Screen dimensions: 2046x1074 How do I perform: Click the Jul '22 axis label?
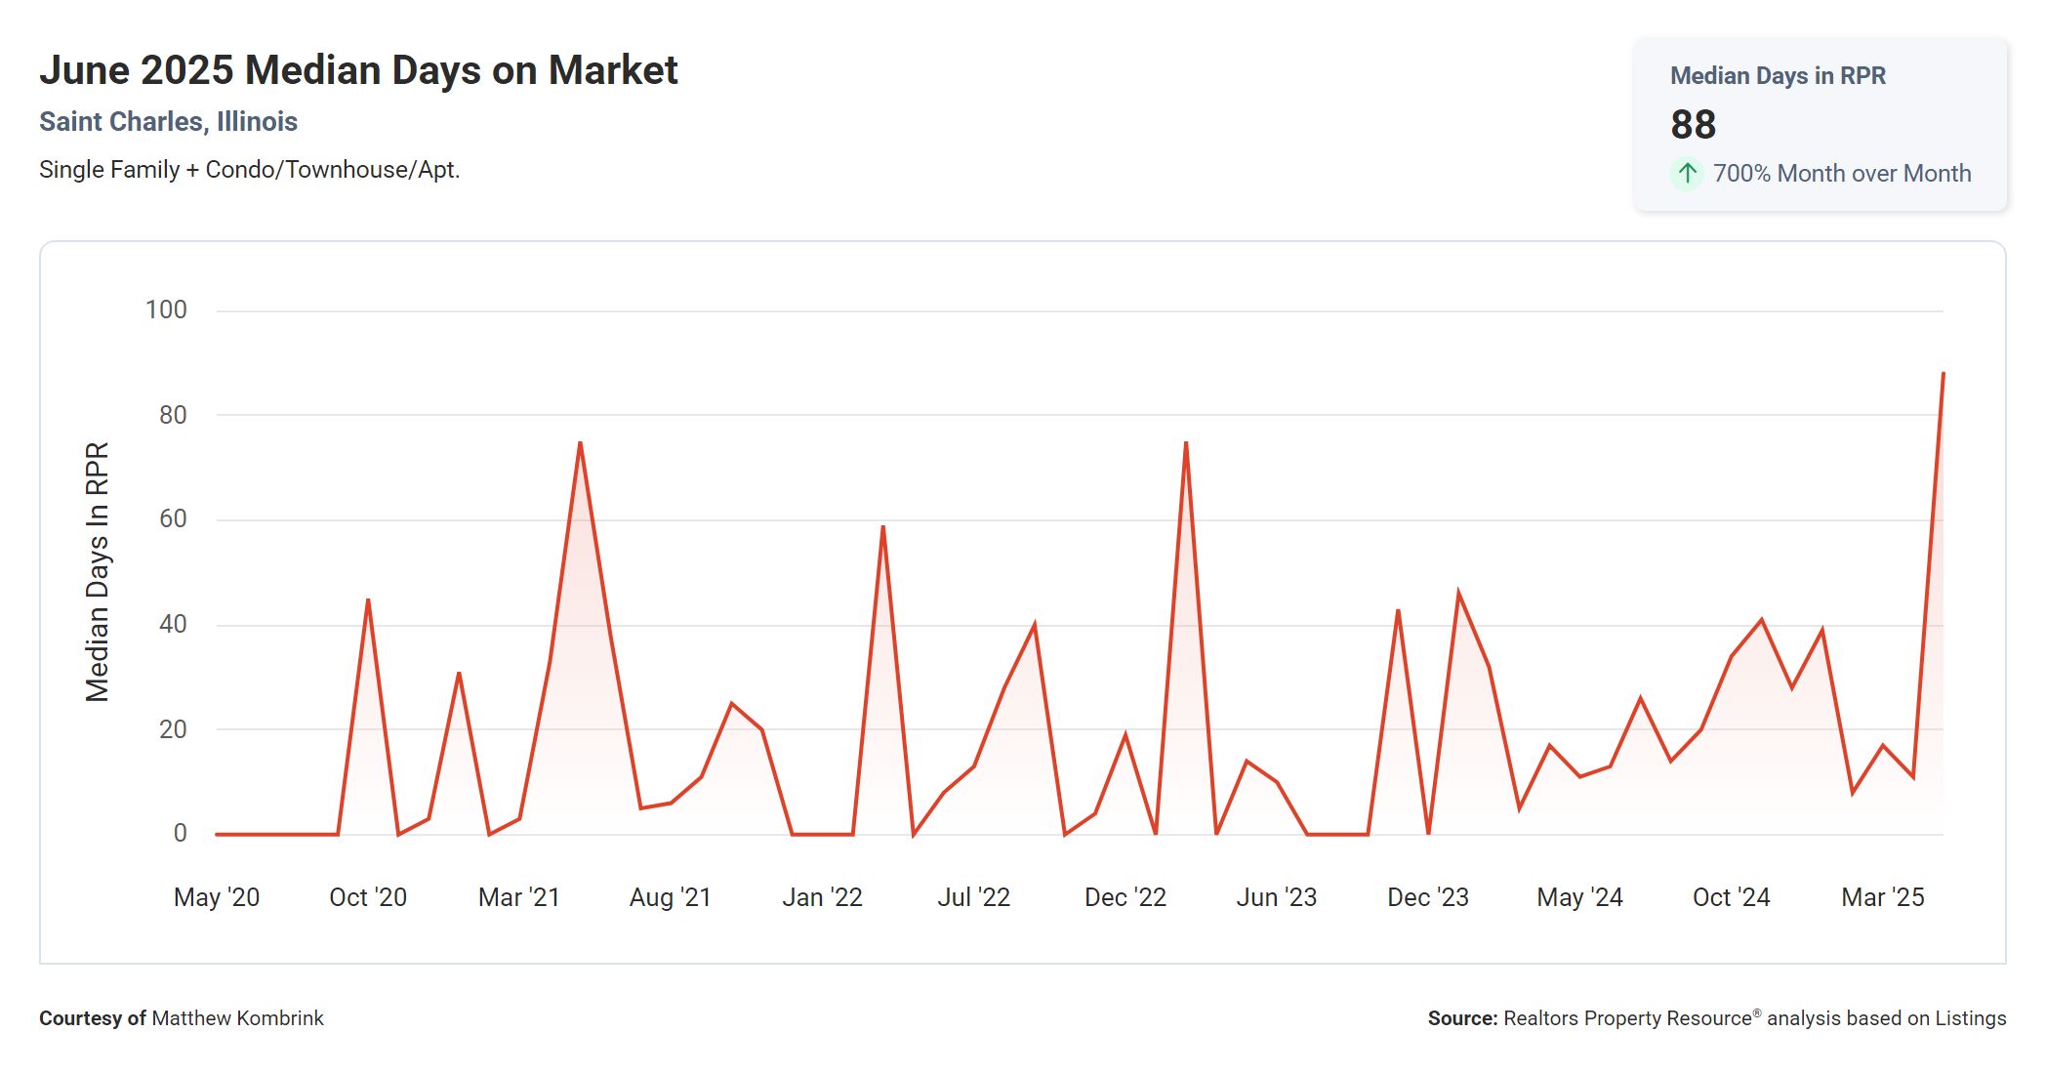pyautogui.click(x=973, y=897)
